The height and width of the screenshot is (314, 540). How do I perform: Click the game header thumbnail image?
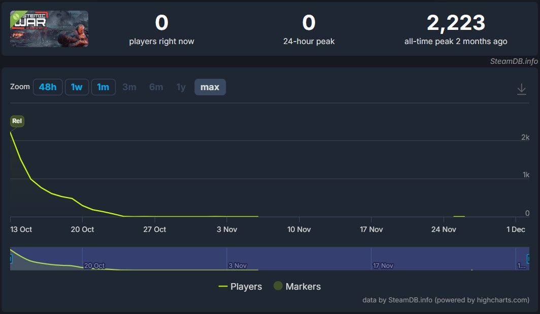49,28
